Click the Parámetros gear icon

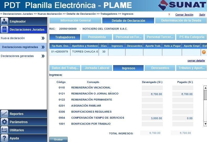(x=4, y=122)
